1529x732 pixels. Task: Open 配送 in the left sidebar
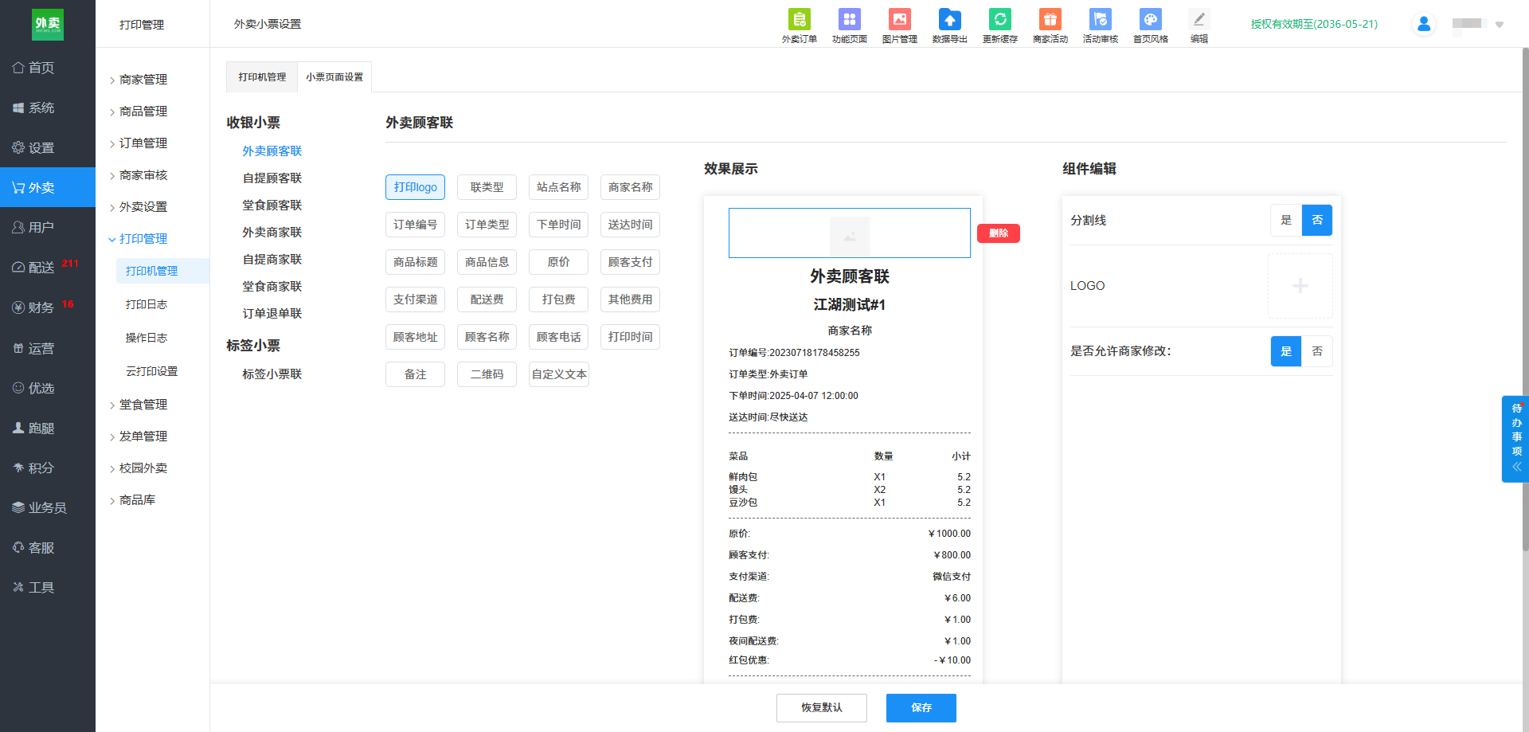pos(48,267)
